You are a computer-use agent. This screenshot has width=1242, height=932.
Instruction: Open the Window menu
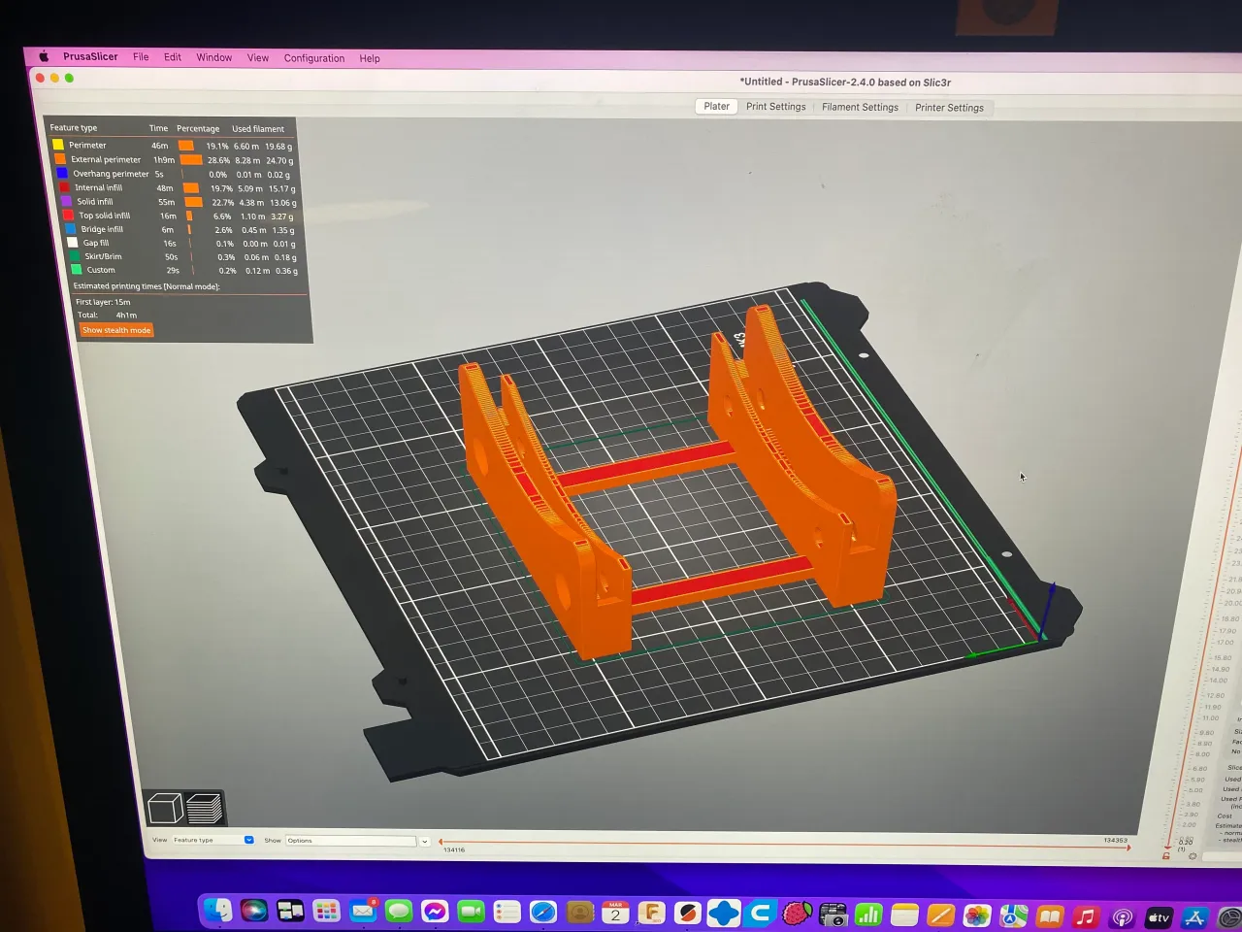213,57
